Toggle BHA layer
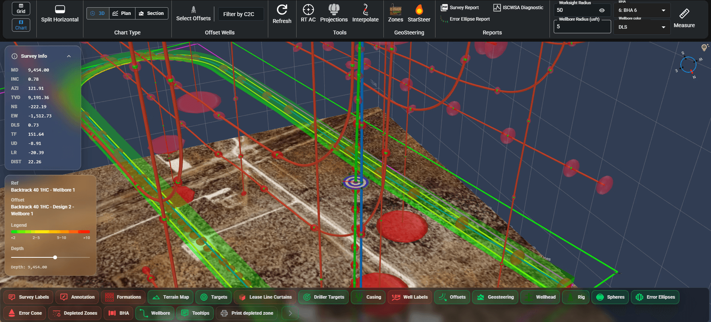711x322 pixels. click(119, 313)
